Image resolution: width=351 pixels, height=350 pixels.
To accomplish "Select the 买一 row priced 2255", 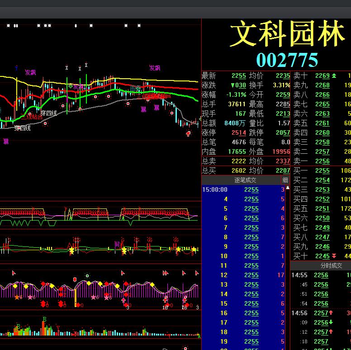I will coord(322,170).
